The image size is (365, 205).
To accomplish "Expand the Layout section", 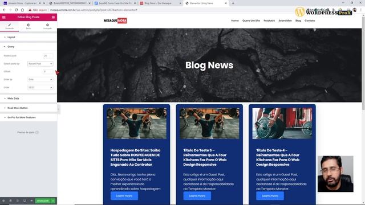I will (29, 37).
